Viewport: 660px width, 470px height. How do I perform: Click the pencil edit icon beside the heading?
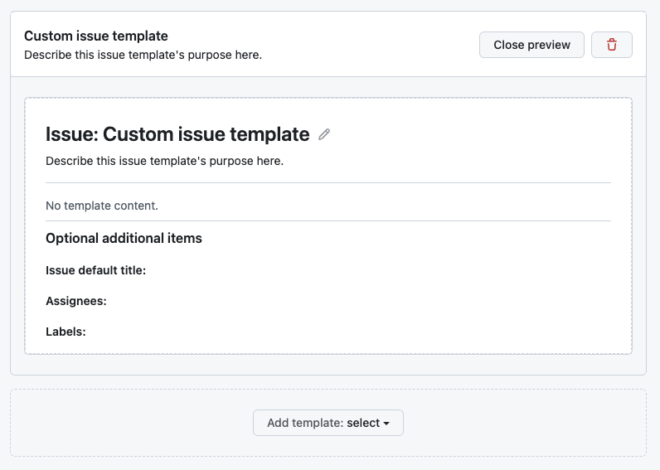tap(324, 134)
